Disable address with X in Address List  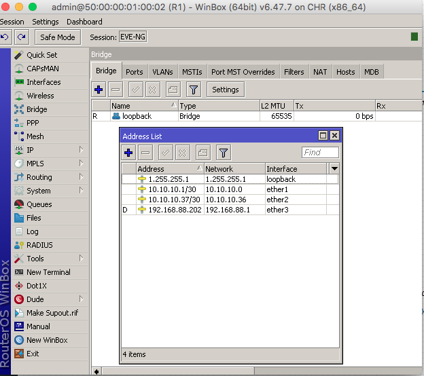click(183, 153)
